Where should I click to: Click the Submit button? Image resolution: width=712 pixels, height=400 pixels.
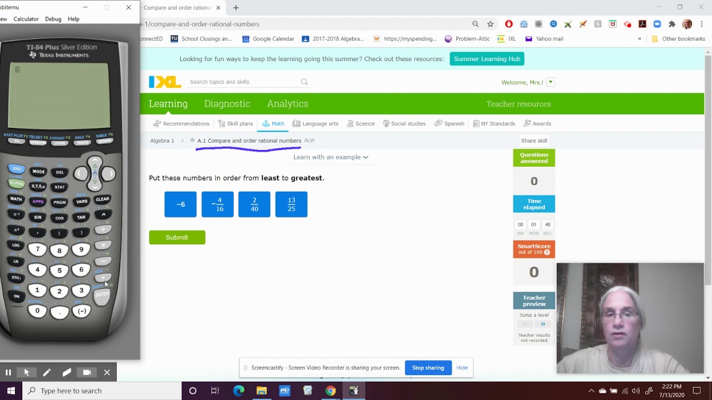[x=177, y=237]
